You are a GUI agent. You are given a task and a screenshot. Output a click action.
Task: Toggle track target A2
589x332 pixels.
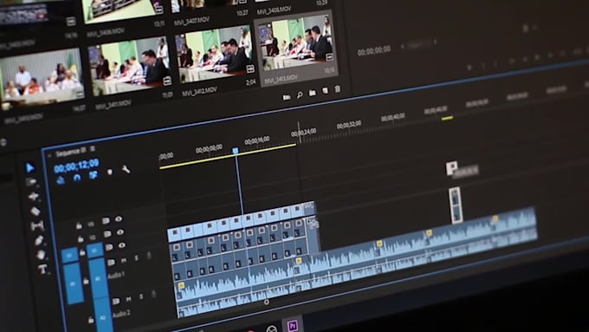[104, 316]
